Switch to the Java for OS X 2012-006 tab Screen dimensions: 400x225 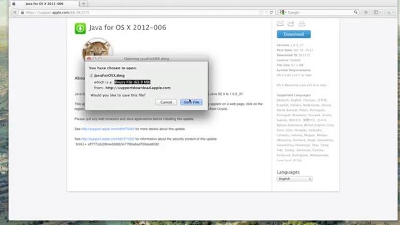44,4
